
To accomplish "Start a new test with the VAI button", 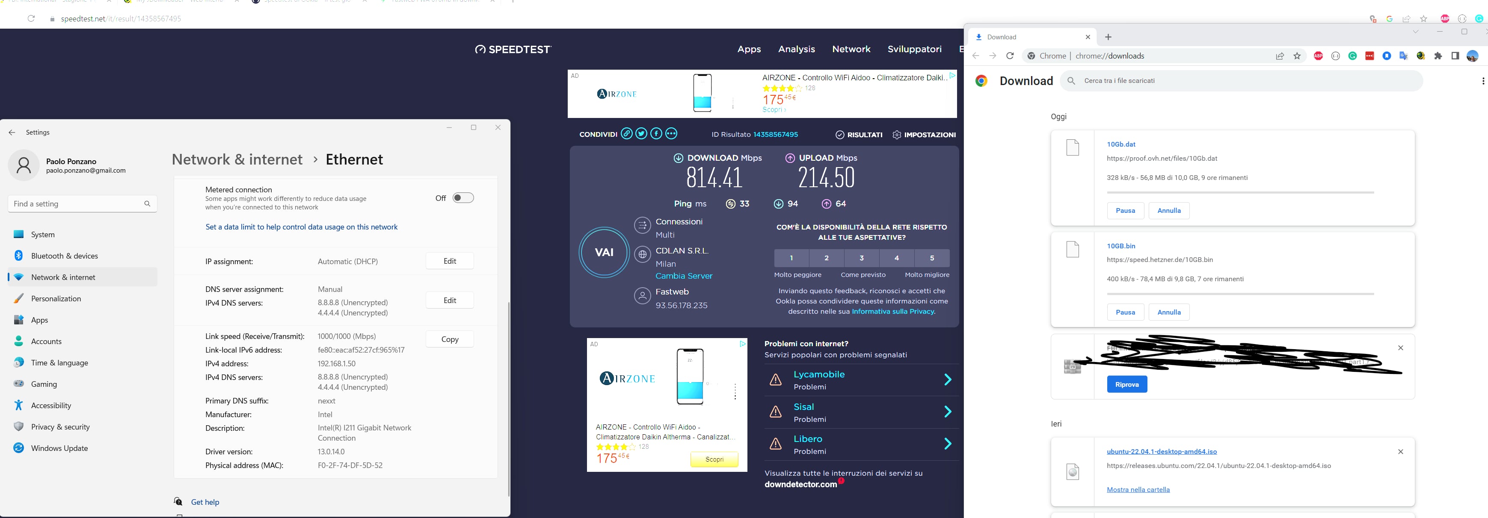I will (604, 252).
